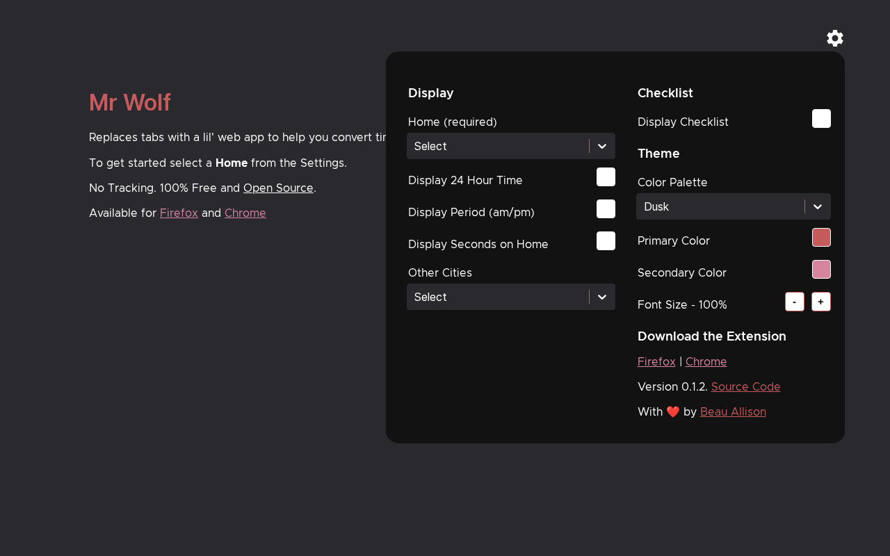
Task: Open Firefox link under Download the Extension
Action: [656, 361]
